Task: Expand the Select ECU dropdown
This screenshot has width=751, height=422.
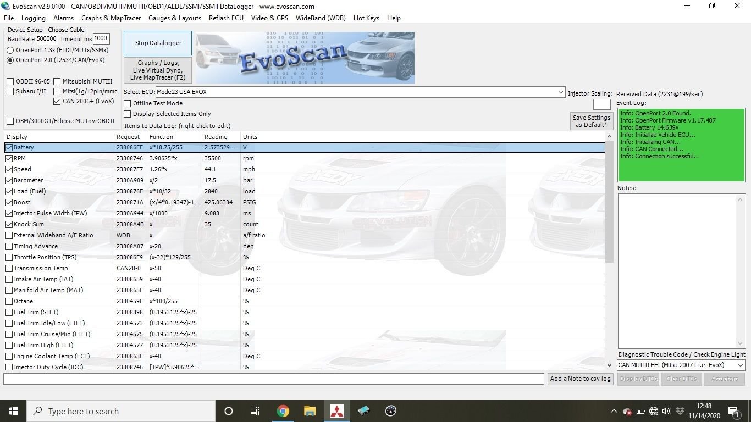Action: (x=560, y=92)
